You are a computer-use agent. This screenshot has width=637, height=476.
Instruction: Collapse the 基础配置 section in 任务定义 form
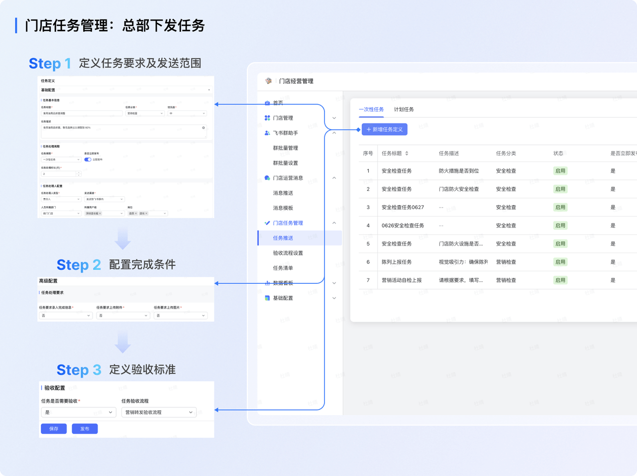point(209,90)
